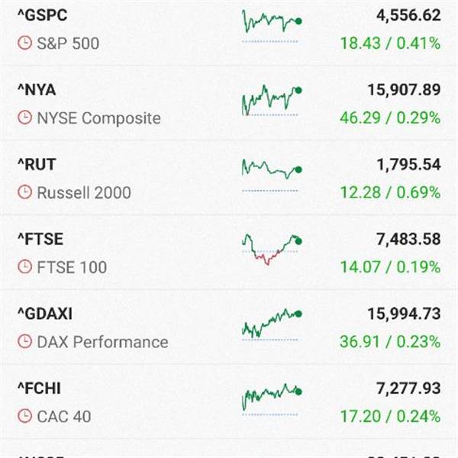Open the ^FCHI sparkline chart
The height and width of the screenshot is (458, 458).
pyautogui.click(x=272, y=399)
